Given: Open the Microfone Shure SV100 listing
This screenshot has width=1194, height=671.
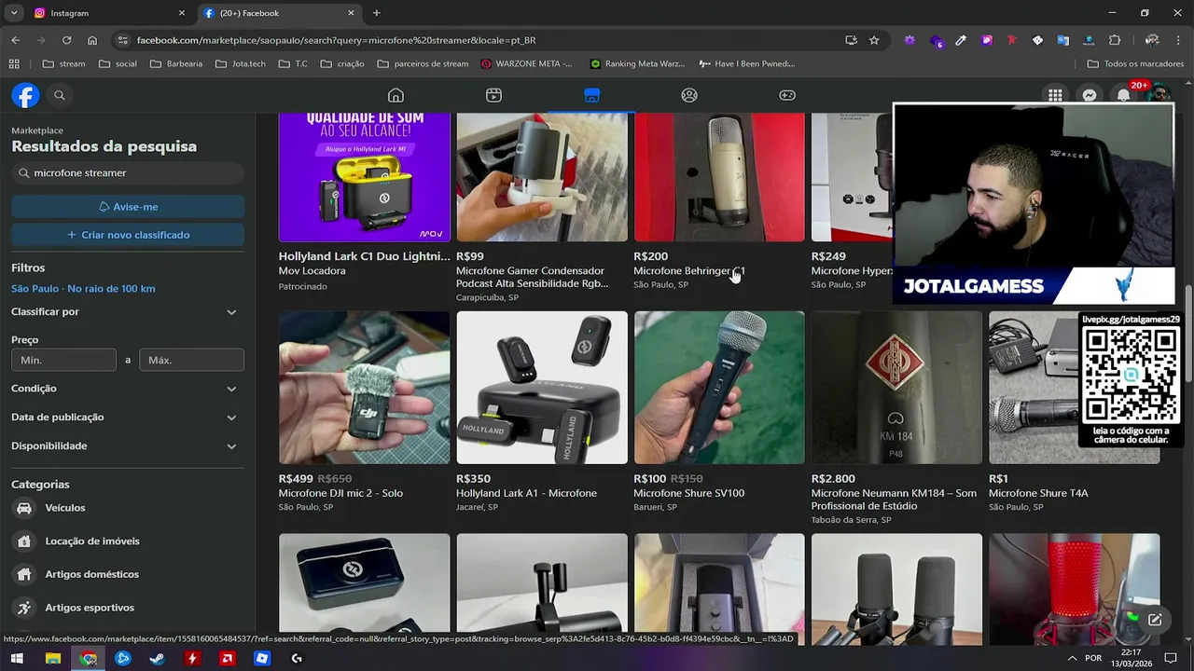Looking at the screenshot, I should (688, 493).
